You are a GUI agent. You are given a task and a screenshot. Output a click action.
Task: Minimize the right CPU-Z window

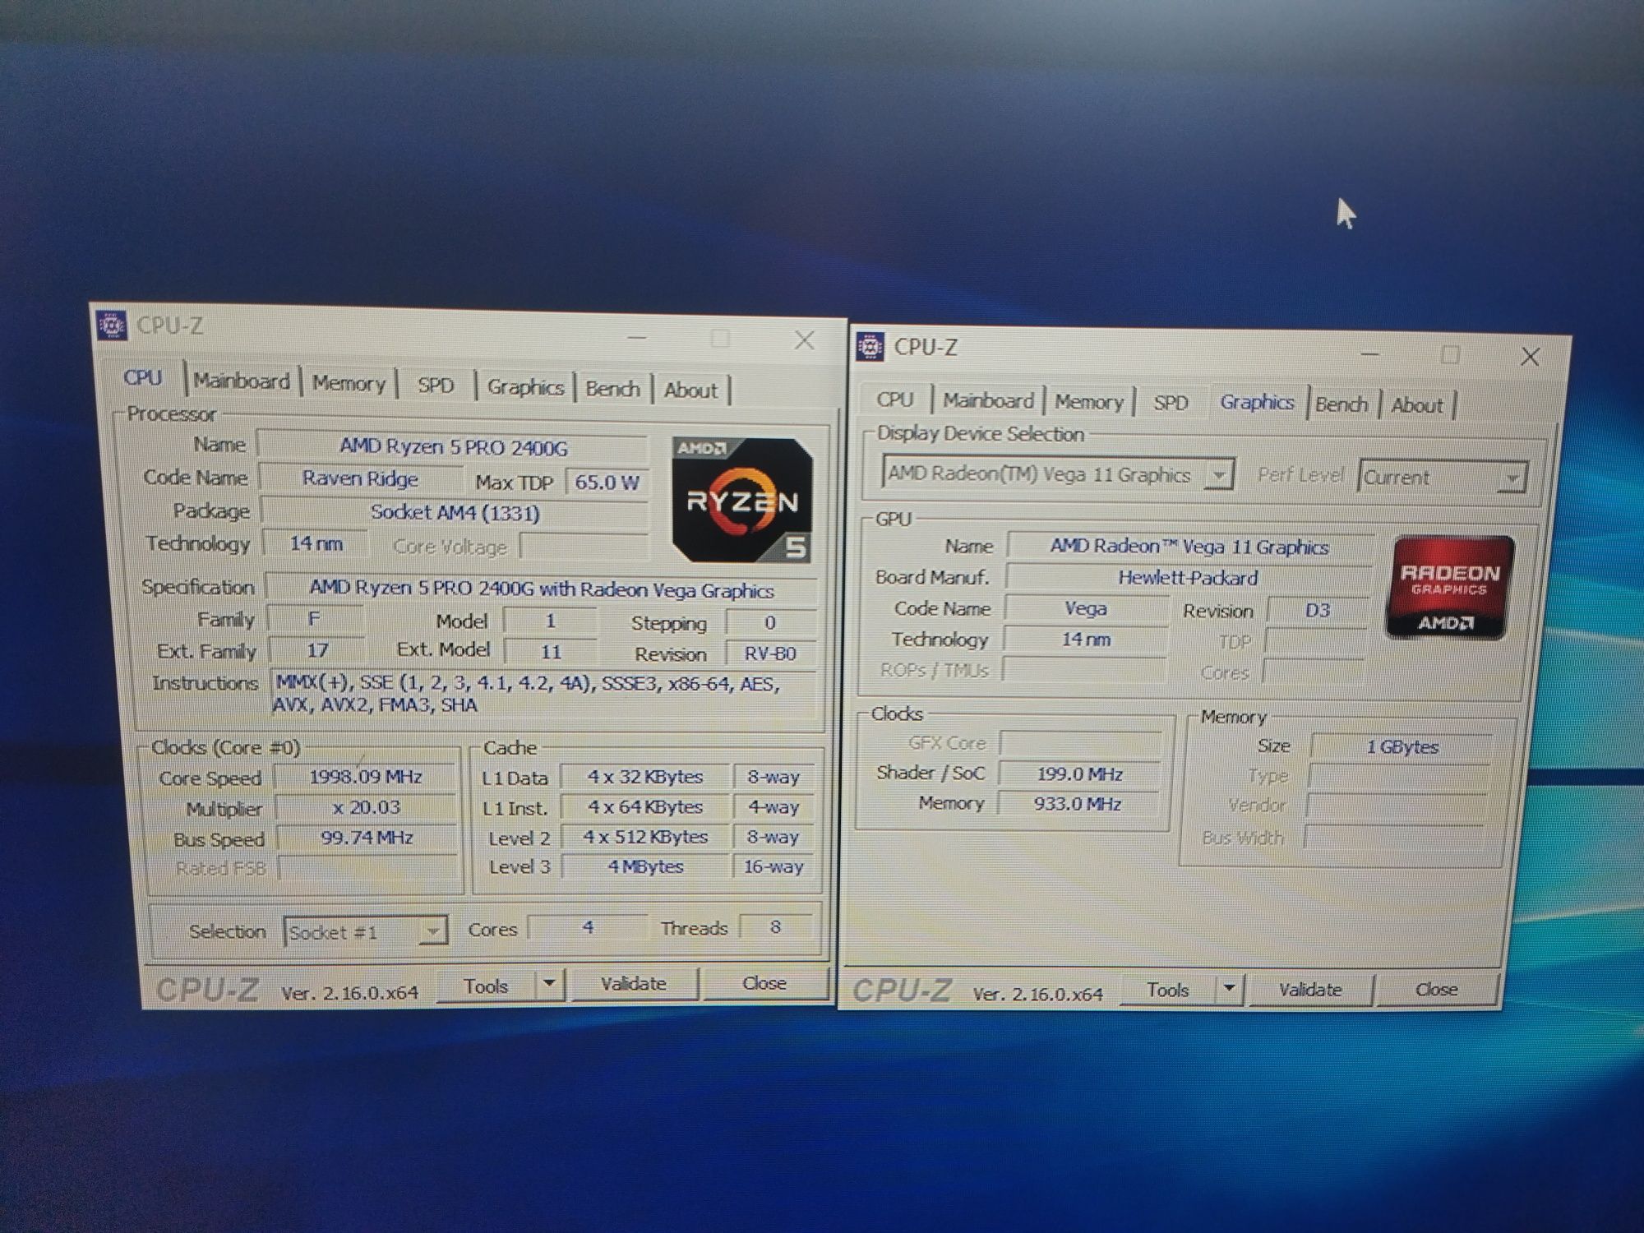(1370, 353)
